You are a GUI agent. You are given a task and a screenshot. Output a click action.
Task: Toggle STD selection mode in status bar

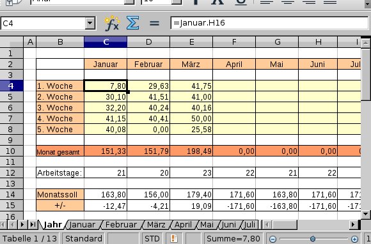point(152,238)
